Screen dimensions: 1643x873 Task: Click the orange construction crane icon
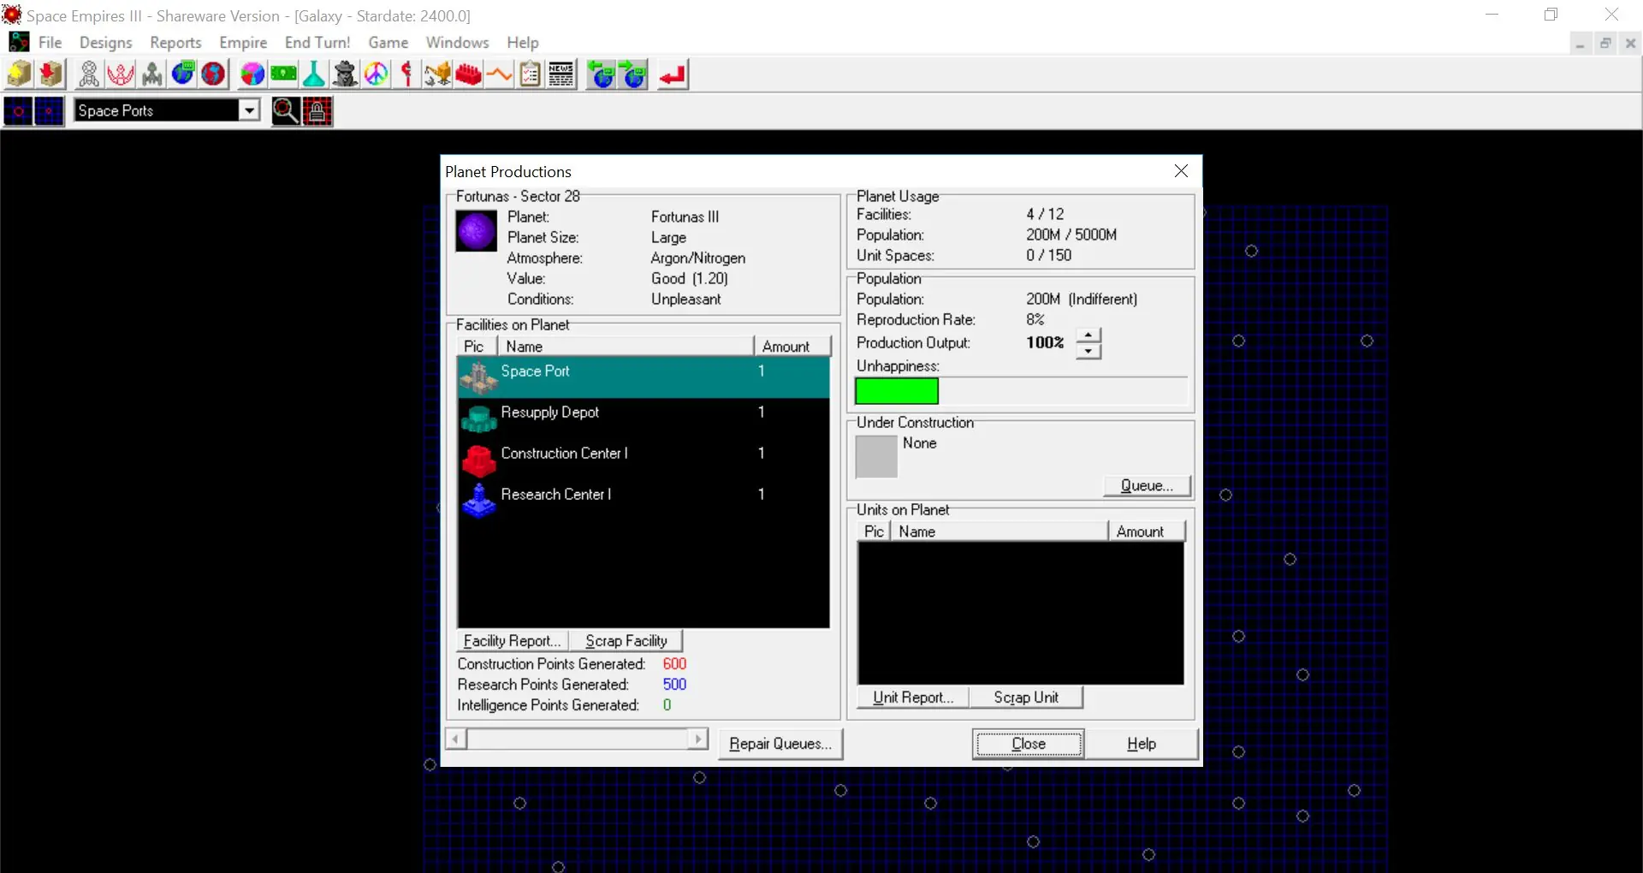click(x=437, y=75)
